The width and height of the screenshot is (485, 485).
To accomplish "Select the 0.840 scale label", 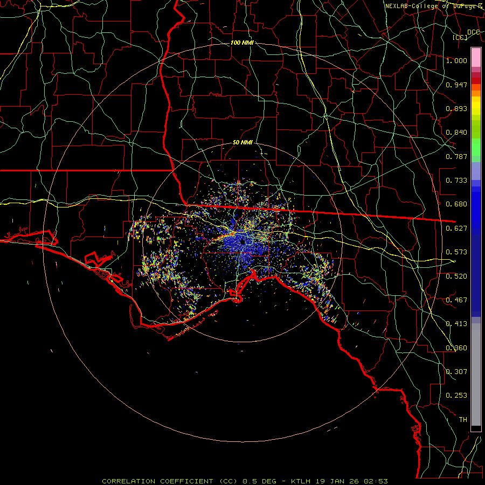I will click(456, 133).
